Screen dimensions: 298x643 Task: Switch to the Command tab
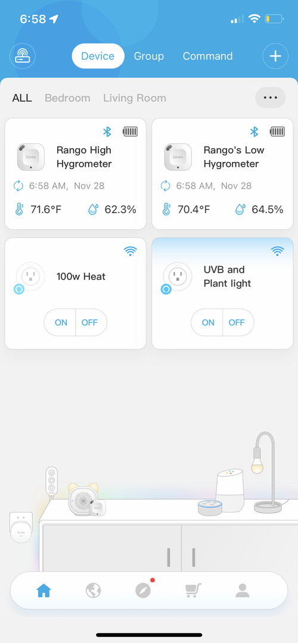pos(207,56)
